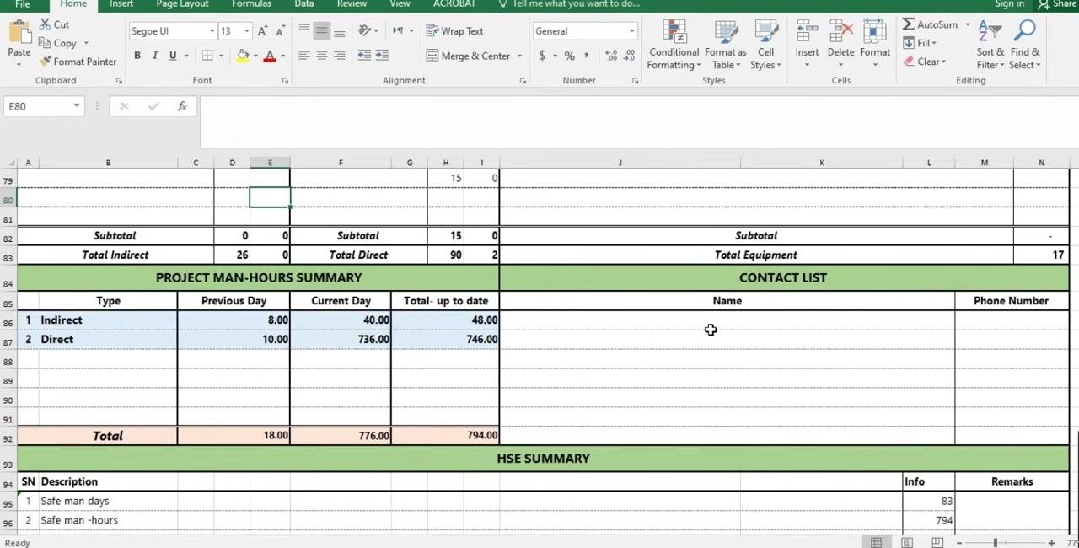Open Format cells menu
Image resolution: width=1079 pixels, height=548 pixels.
coord(875,43)
